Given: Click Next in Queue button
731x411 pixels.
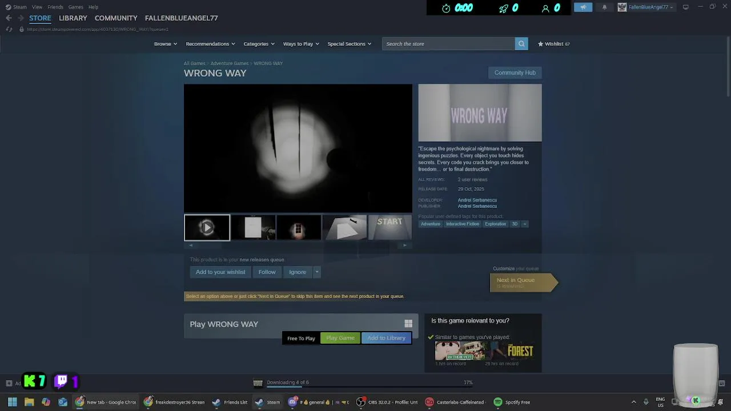Looking at the screenshot, I should pyautogui.click(x=523, y=282).
